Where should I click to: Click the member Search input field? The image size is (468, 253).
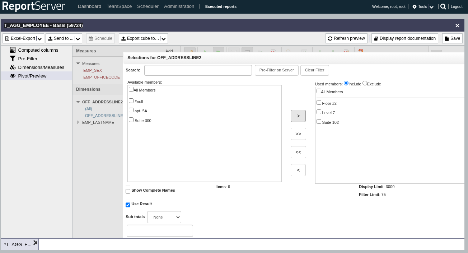(198, 70)
